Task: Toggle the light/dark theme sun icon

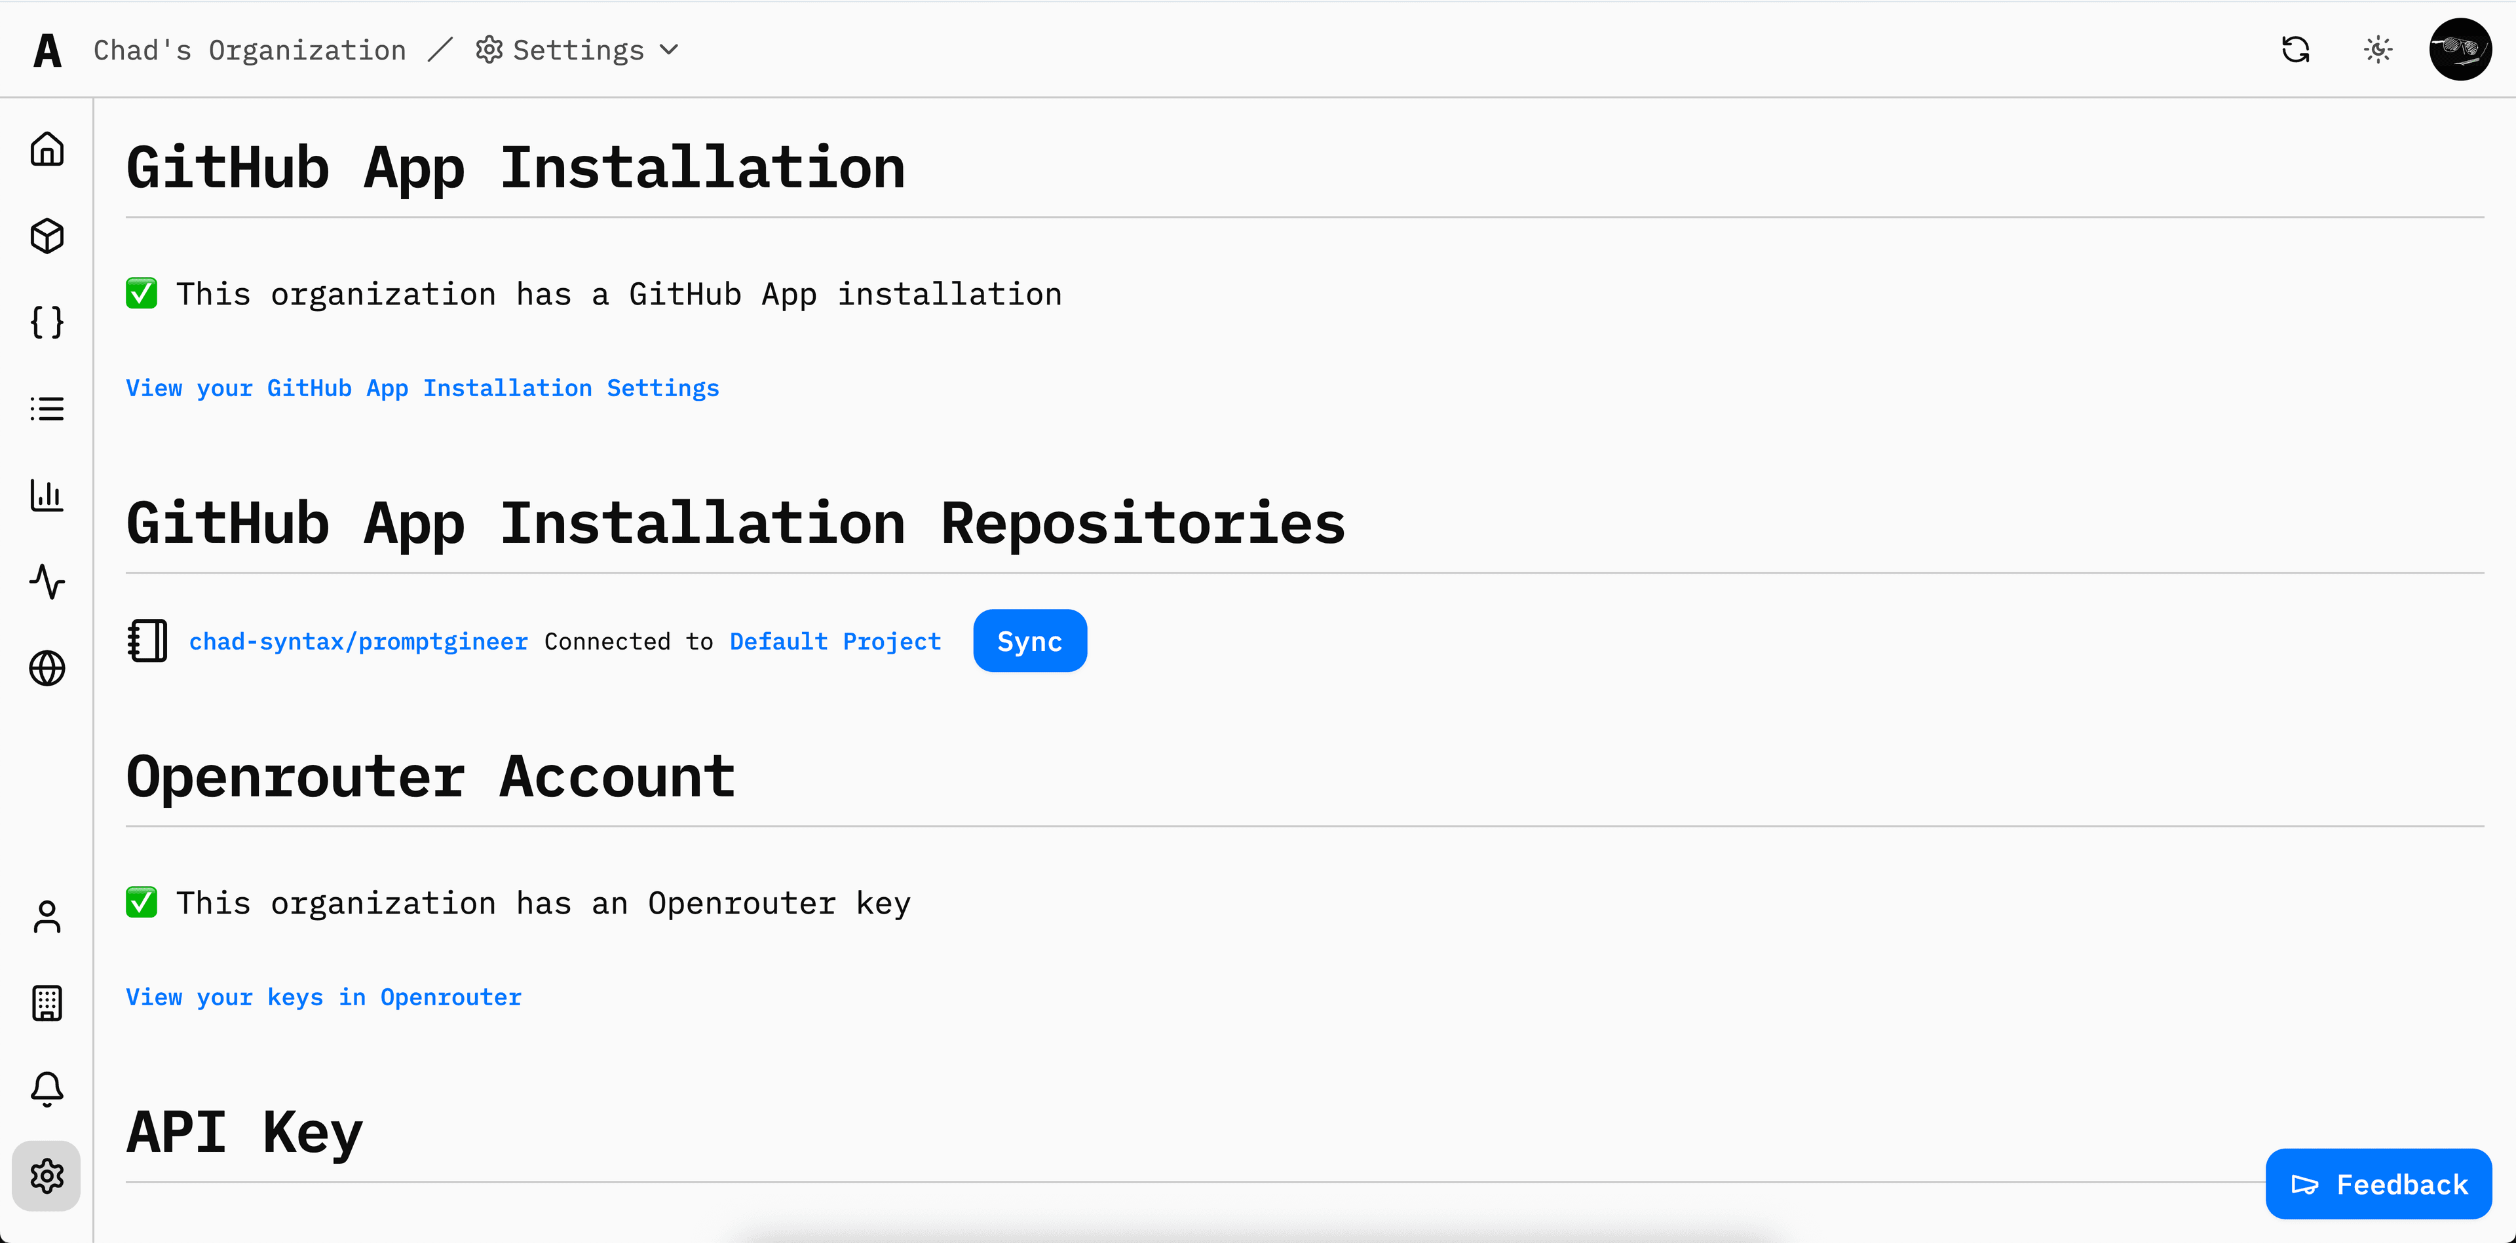Action: 2378,50
